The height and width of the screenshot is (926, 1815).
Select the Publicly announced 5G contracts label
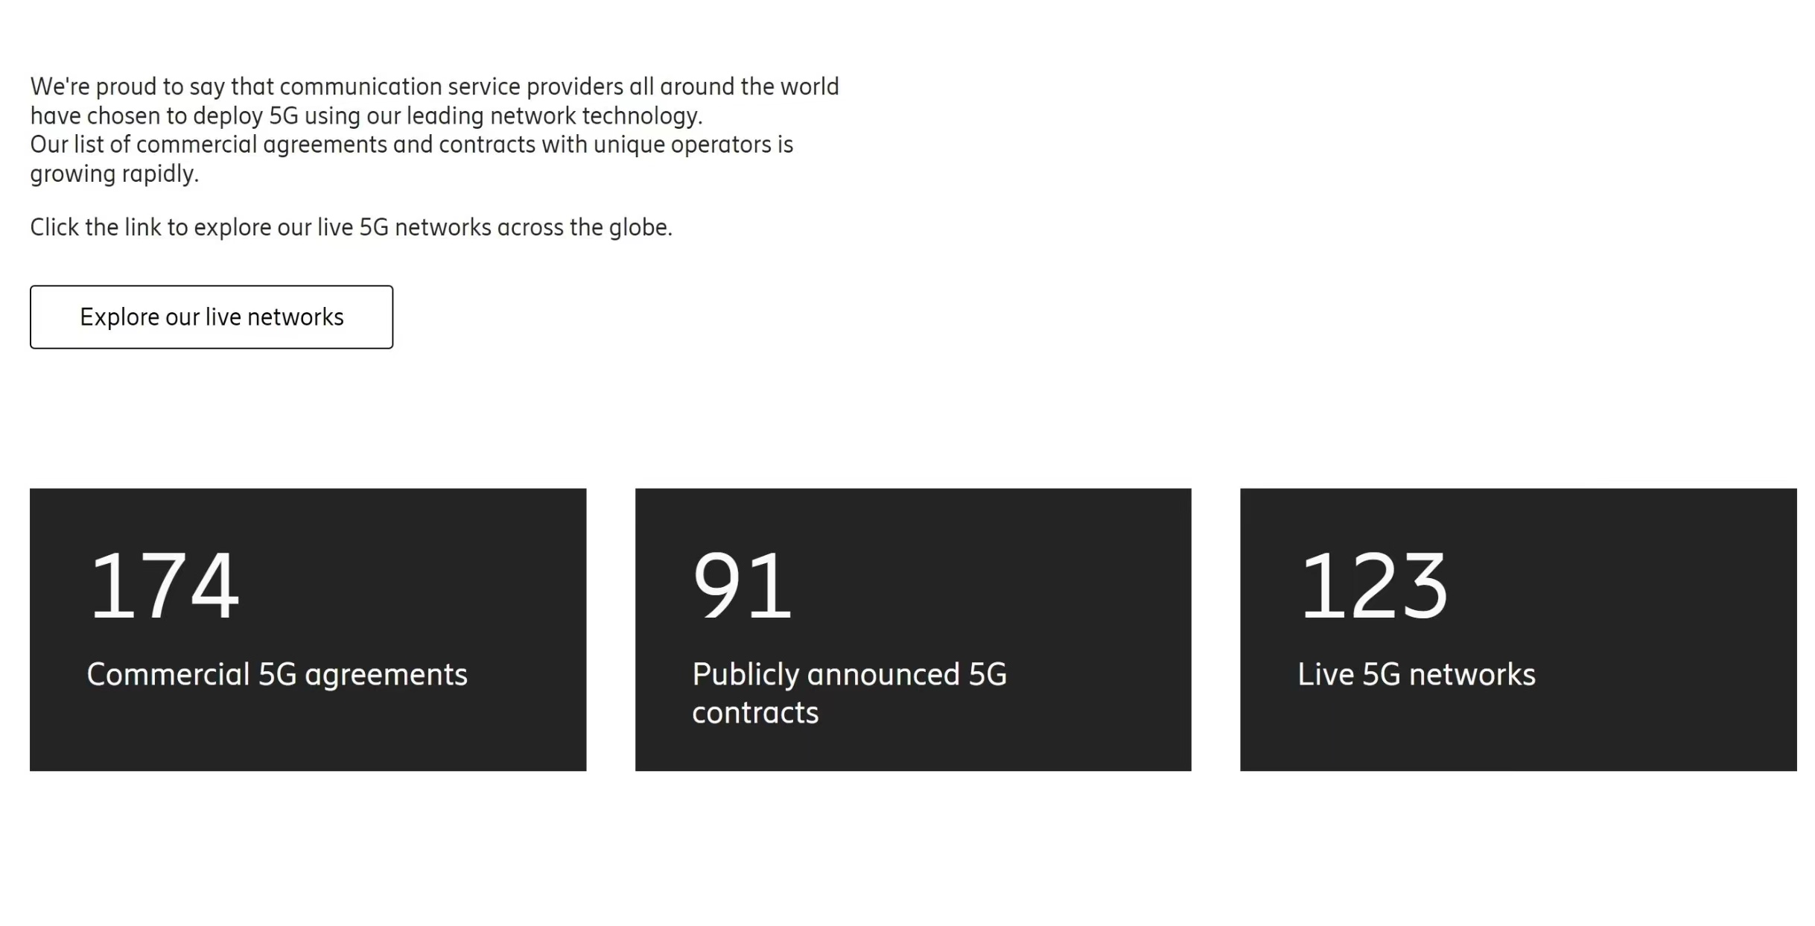click(849, 693)
